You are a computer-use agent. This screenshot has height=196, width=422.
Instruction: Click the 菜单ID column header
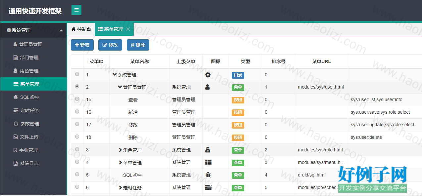[96, 61]
